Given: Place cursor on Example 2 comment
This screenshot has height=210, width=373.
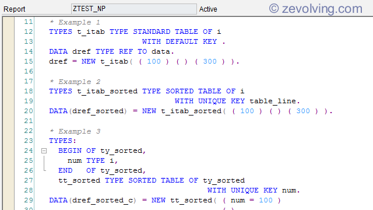Looking at the screenshot, I should point(75,82).
